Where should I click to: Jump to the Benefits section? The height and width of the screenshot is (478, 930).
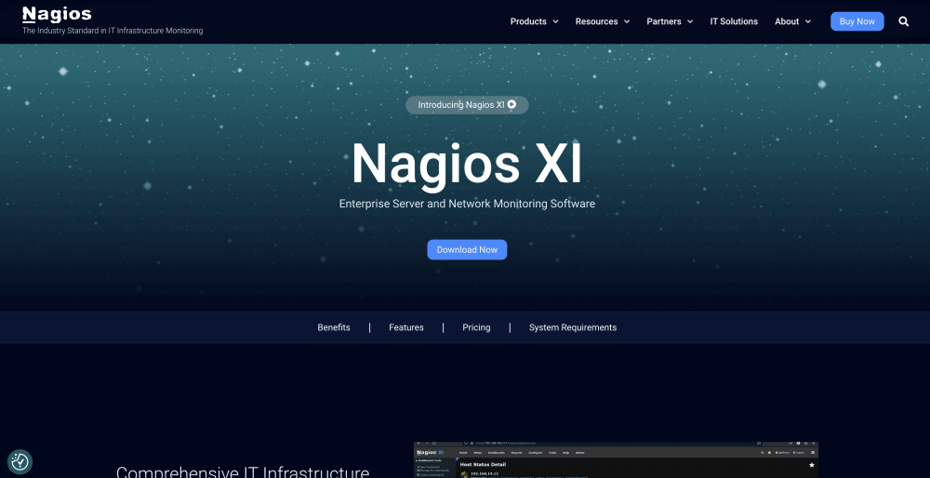334,327
